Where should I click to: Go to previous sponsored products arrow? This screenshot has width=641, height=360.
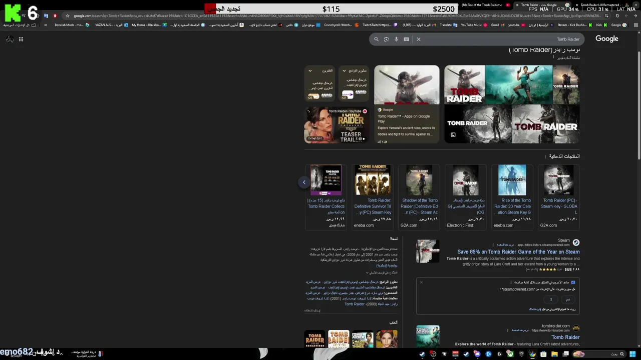point(304,182)
